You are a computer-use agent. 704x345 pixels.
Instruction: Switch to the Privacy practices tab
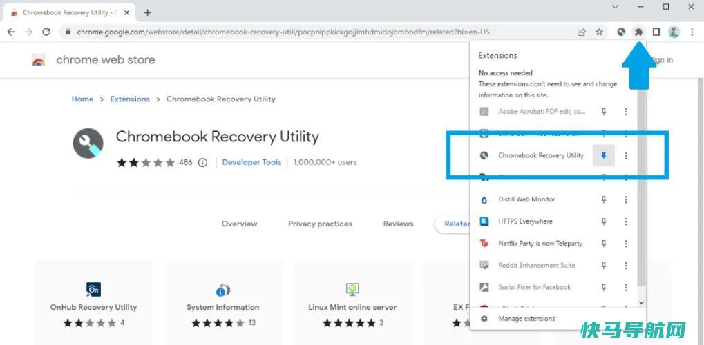pyautogui.click(x=320, y=224)
